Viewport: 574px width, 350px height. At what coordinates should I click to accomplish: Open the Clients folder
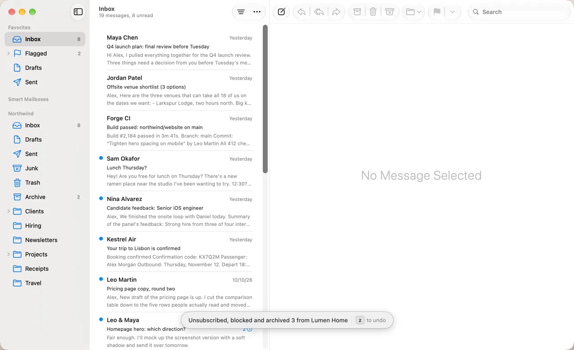pyautogui.click(x=45, y=211)
